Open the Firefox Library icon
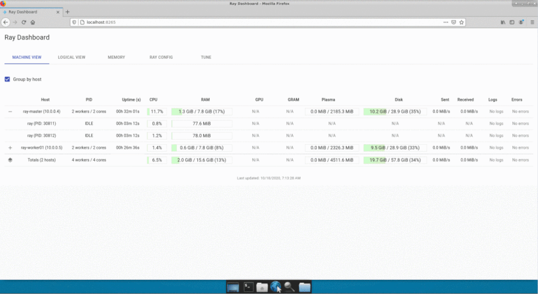Viewport: 538px width, 294px height. (x=503, y=22)
